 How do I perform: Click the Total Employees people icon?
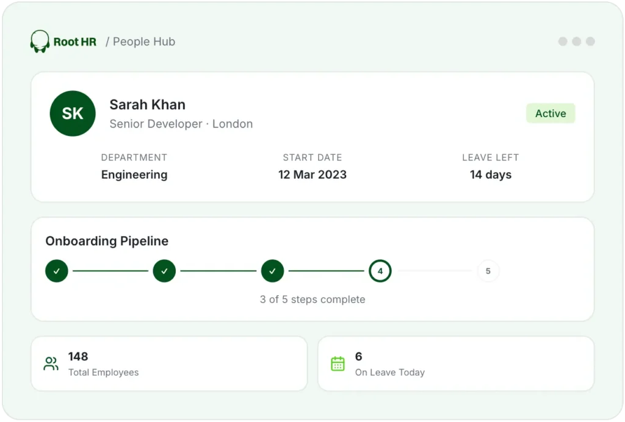(x=51, y=364)
